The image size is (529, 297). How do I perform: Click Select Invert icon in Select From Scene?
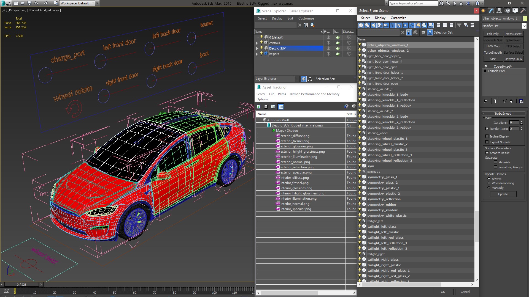click(x=451, y=25)
